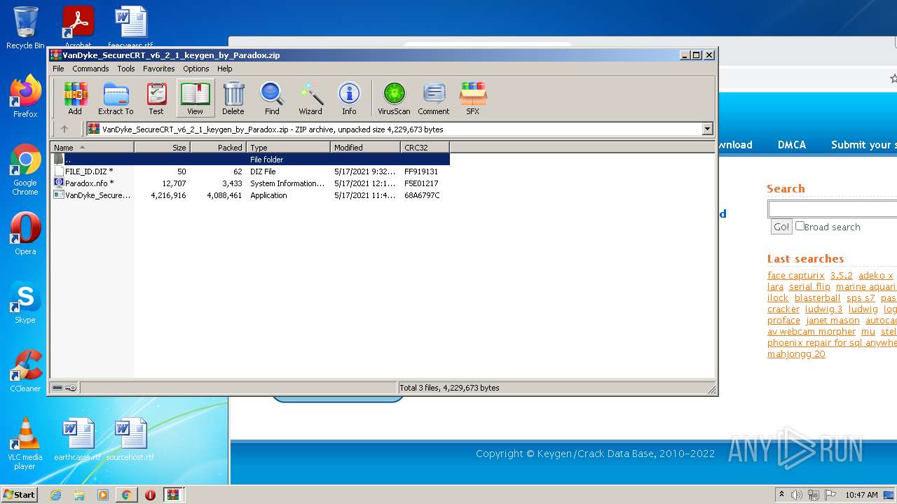Click Internet Explorer icon in the taskbar
The height and width of the screenshot is (504, 897).
[x=55, y=495]
